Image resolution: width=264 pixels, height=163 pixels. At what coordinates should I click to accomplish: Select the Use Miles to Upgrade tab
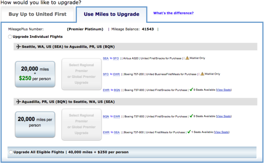click(111, 14)
